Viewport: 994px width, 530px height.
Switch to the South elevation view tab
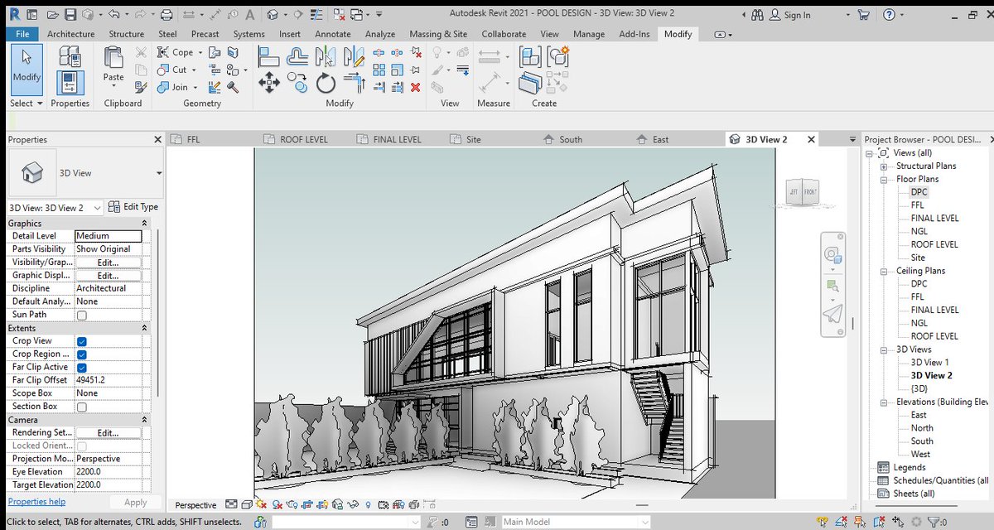pyautogui.click(x=571, y=139)
